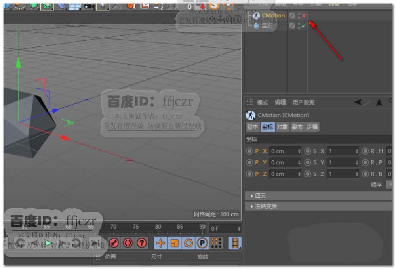The height and width of the screenshot is (269, 396).
Task: Open the 用户数据 menu
Action: (304, 102)
